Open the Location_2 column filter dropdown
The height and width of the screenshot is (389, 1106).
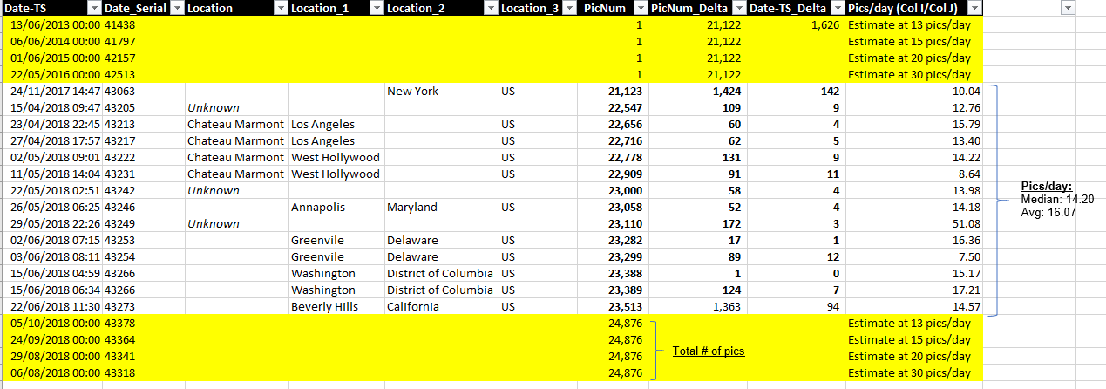pos(491,8)
